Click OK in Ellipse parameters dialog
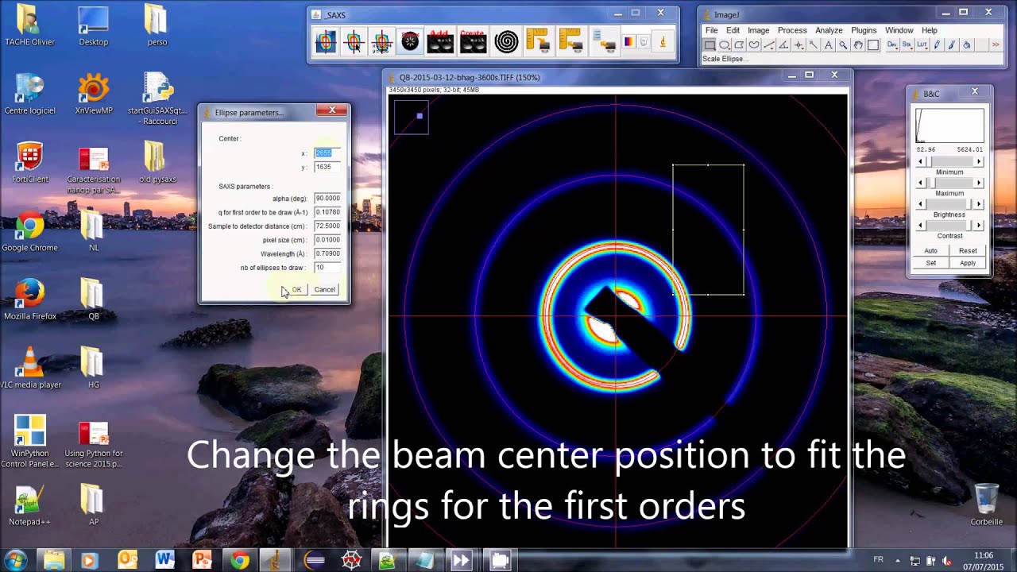 (296, 289)
